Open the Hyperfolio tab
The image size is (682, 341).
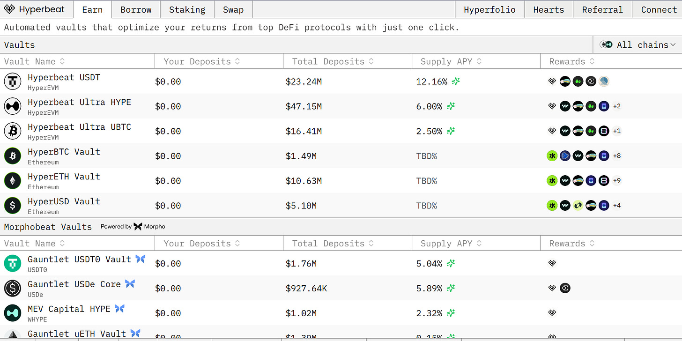[489, 9]
